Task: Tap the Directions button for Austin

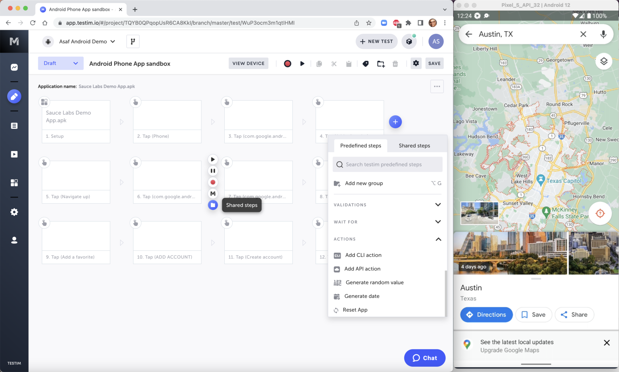Action: 486,314
